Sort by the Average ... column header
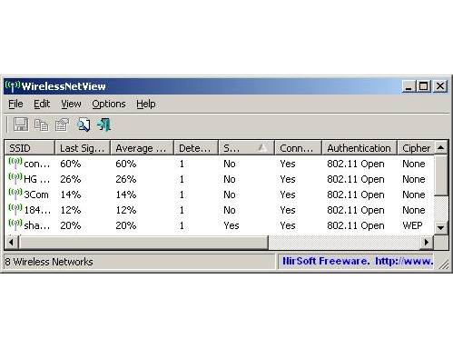453x349 pixels. pyautogui.click(x=142, y=148)
